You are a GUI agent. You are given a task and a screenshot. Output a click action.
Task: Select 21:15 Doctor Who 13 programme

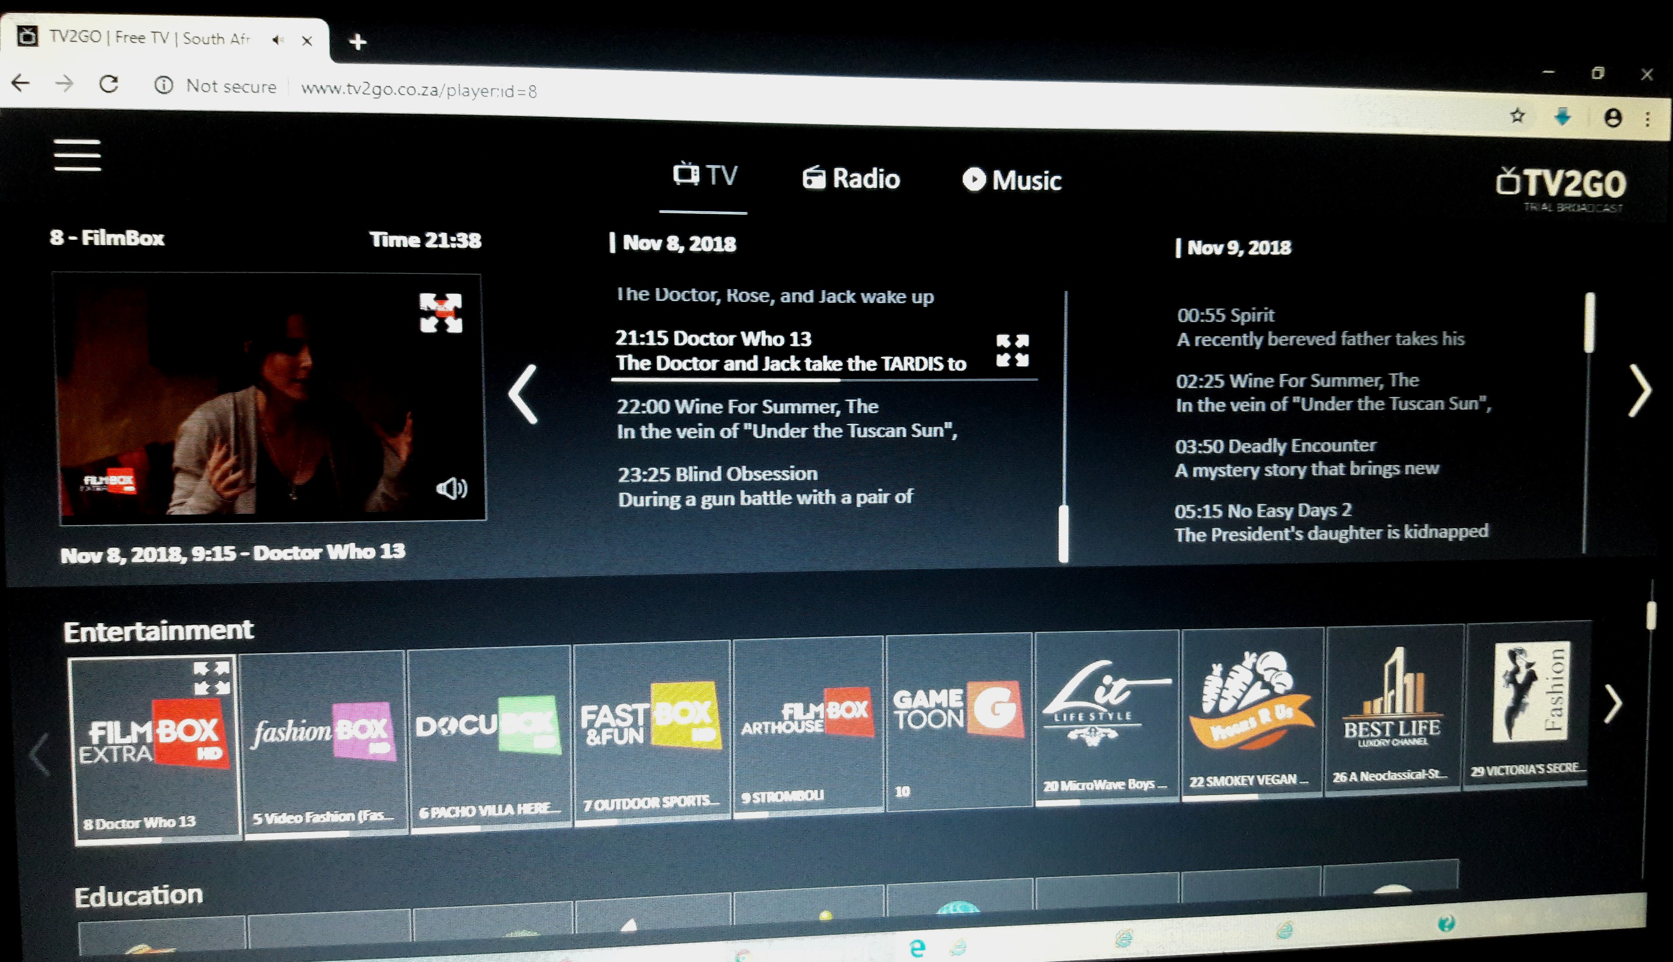coord(790,351)
